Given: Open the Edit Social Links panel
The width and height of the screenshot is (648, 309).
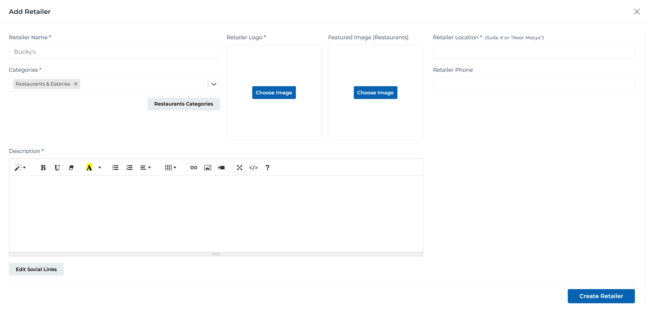Looking at the screenshot, I should tap(36, 269).
